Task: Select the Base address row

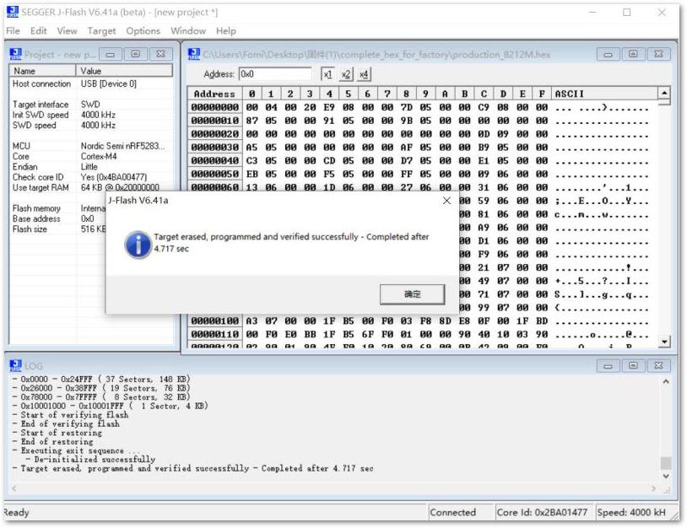Action: [x=58, y=218]
